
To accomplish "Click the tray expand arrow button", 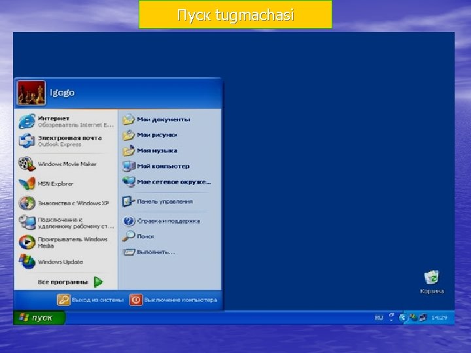I will 402,318.
